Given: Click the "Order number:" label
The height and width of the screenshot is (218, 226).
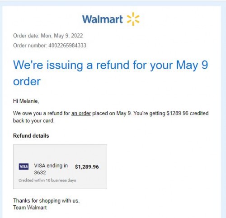Looking at the screenshot, I should pyautogui.click(x=30, y=46).
